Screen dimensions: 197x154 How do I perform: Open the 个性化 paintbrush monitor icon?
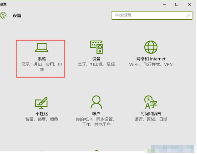41,103
